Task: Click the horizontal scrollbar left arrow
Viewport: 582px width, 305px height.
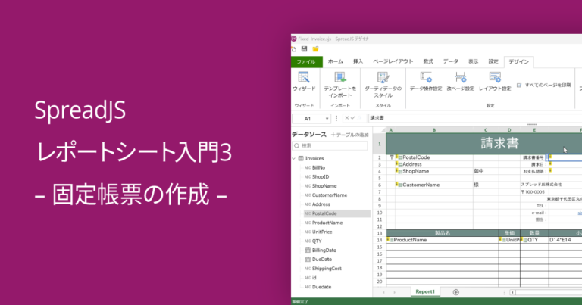Action: point(512,292)
